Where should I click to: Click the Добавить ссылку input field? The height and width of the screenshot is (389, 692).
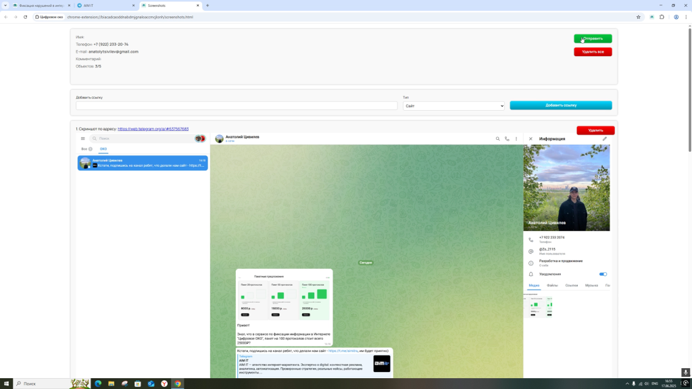pos(237,106)
